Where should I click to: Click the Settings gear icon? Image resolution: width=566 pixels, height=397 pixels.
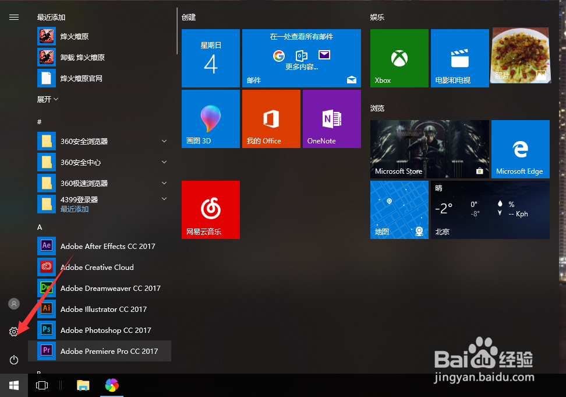(x=14, y=332)
